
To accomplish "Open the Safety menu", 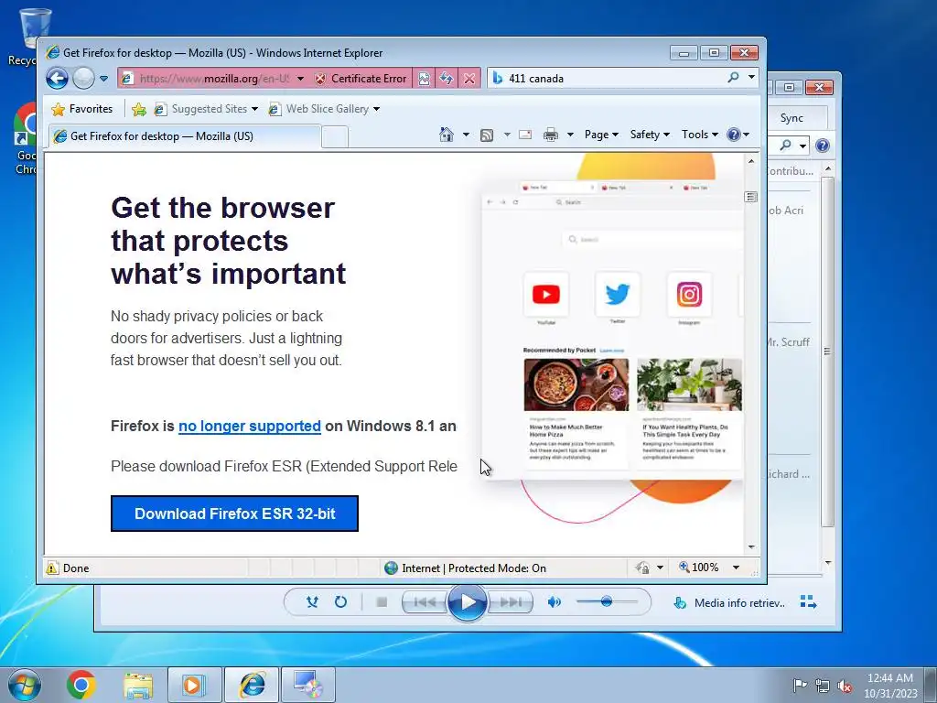I will click(650, 135).
